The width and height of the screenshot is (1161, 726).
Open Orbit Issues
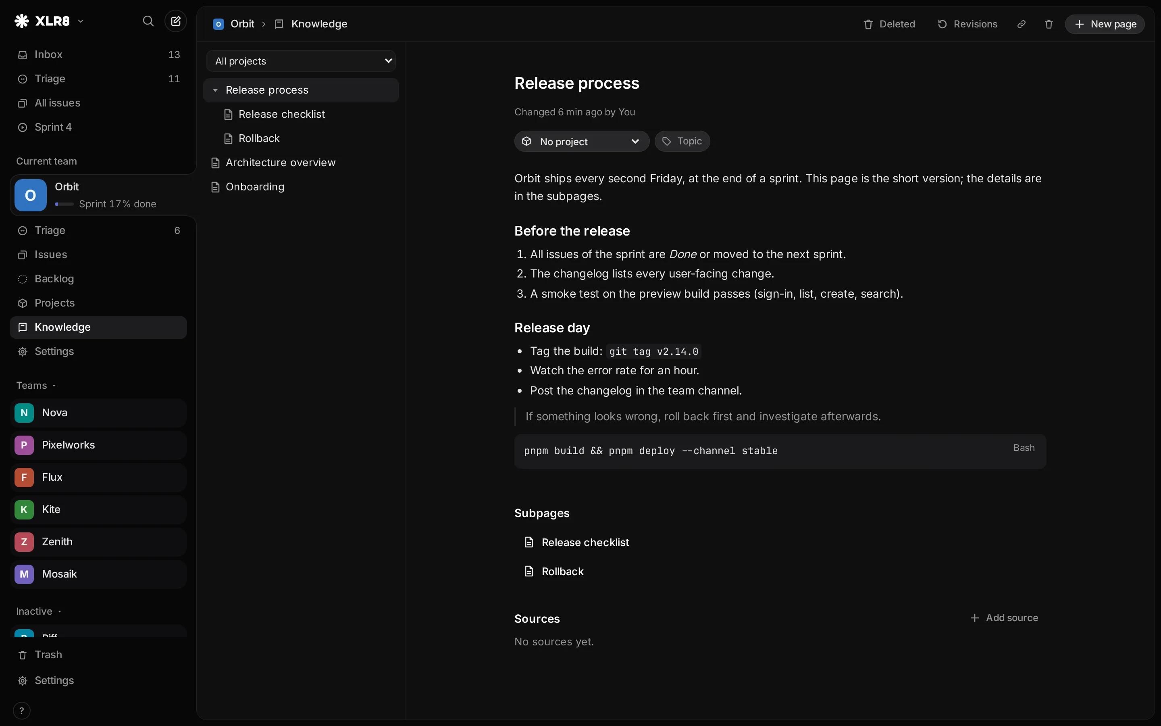[x=98, y=255]
